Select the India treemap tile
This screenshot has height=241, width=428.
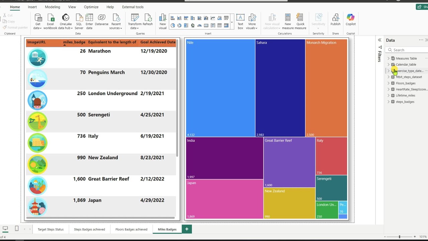pos(224,158)
